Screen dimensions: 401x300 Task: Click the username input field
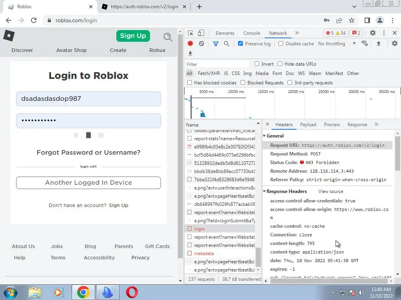(89, 99)
